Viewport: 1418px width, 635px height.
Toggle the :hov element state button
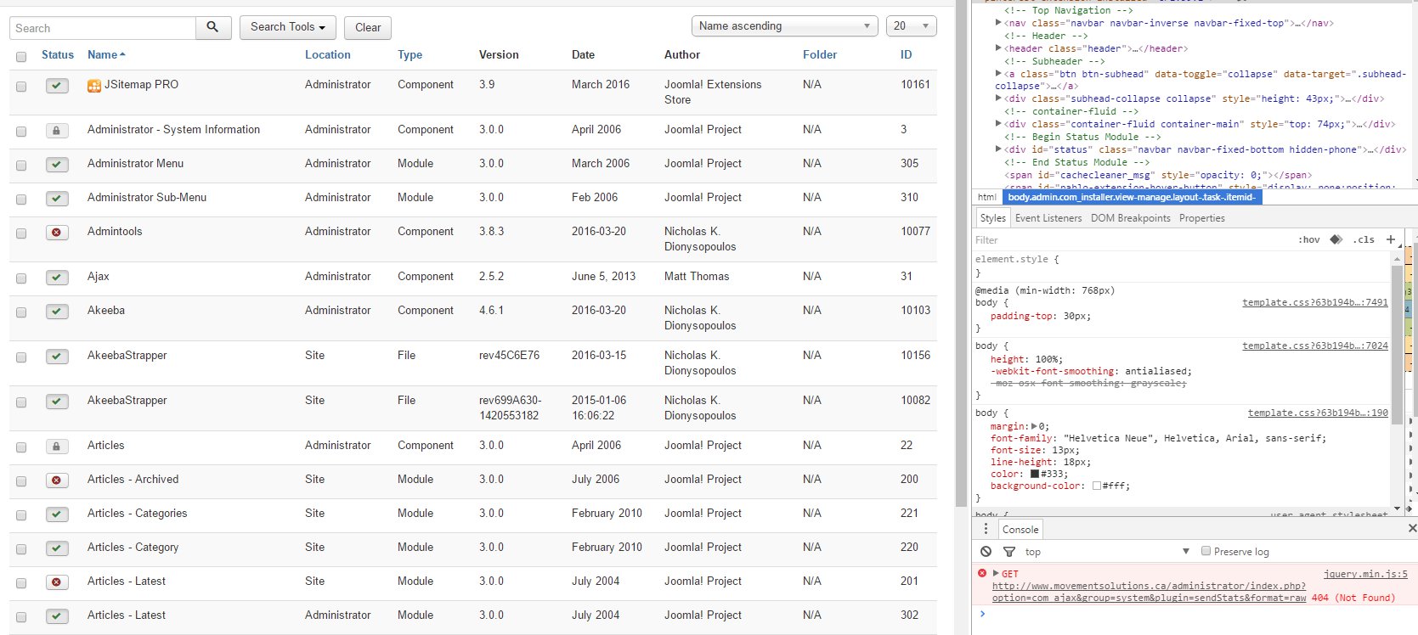1309,239
